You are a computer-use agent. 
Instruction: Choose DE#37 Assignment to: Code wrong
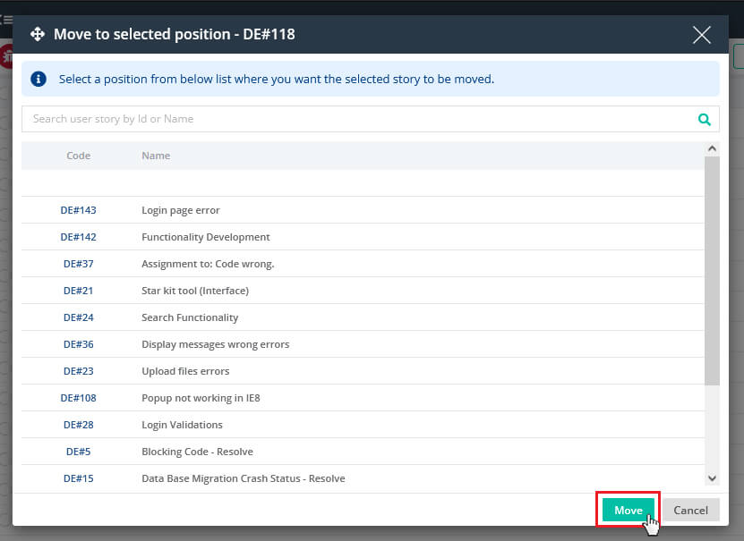(x=363, y=264)
